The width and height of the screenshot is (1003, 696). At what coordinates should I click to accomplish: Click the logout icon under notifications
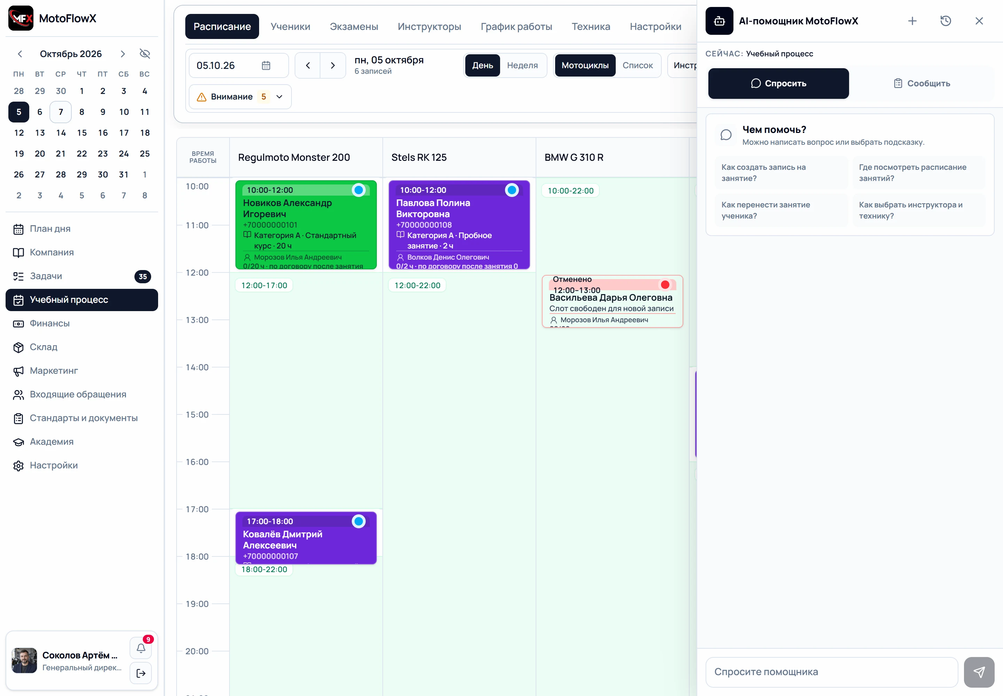141,673
